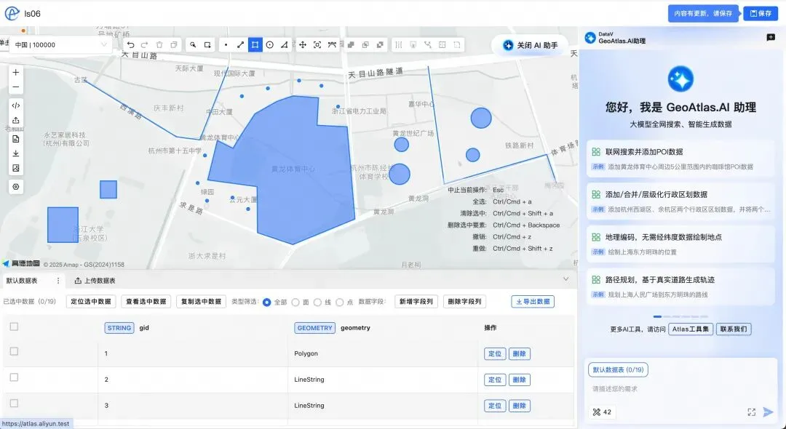
Task: Click the undo arrow in the map toolbar
Action: point(131,45)
